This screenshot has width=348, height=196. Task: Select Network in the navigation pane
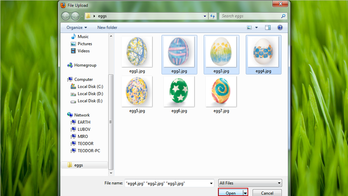[78, 115]
